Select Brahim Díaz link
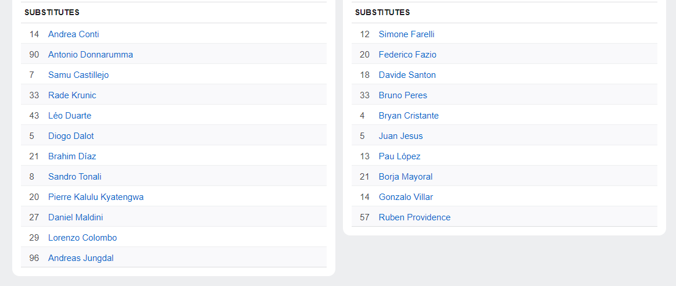676x286 pixels. click(72, 156)
